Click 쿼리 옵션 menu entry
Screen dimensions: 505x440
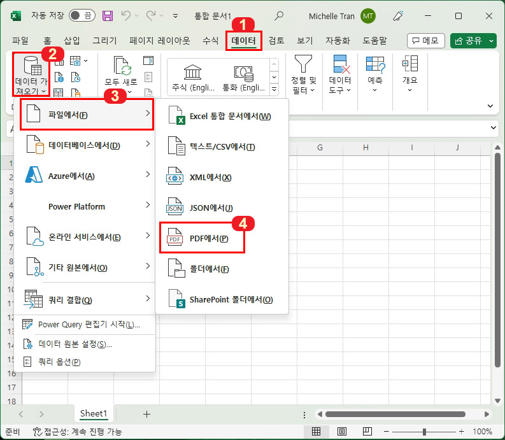pyautogui.click(x=85, y=362)
